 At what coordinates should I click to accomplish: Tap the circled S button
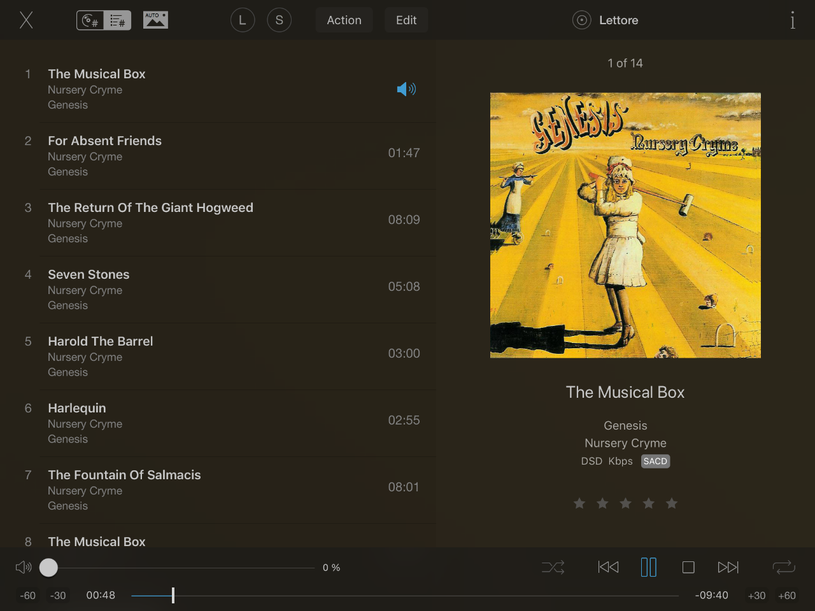280,20
